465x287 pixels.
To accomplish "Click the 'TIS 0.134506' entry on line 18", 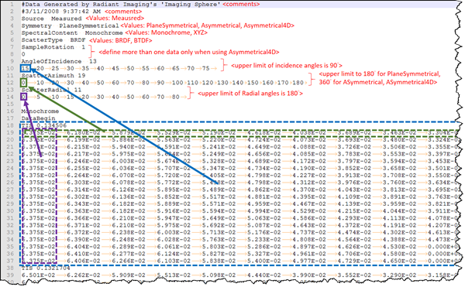I will tap(44, 125).
